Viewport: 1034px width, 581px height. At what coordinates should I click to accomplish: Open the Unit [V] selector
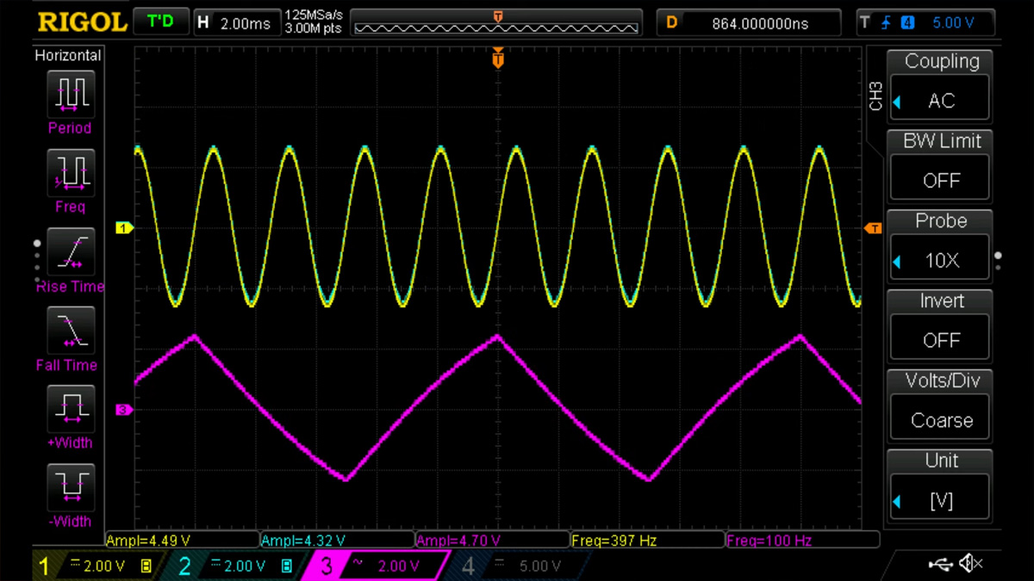tap(940, 500)
